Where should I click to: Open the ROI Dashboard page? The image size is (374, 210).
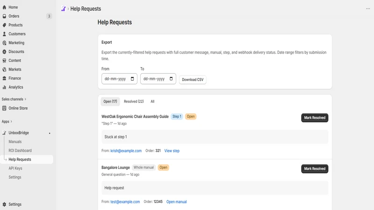(x=20, y=150)
